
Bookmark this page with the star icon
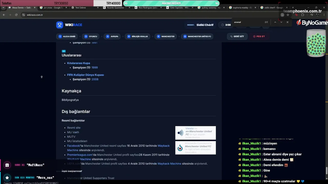tap(288, 15)
